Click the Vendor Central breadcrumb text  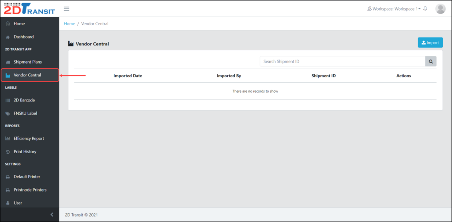click(95, 24)
